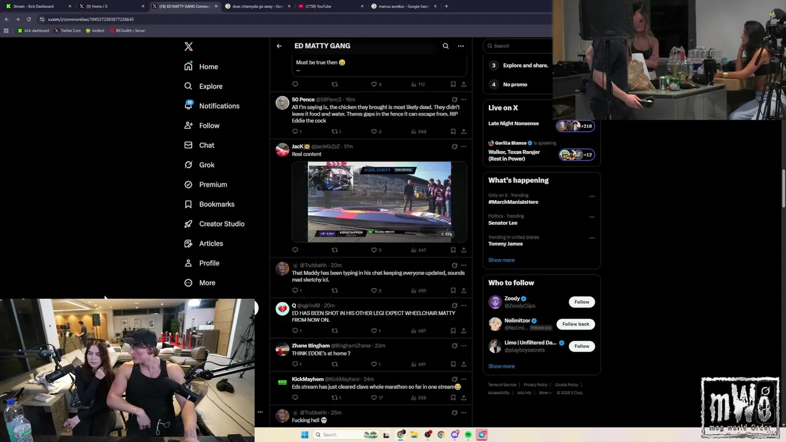Open more options on Zhane Bingham's post
The height and width of the screenshot is (442, 786).
464,346
